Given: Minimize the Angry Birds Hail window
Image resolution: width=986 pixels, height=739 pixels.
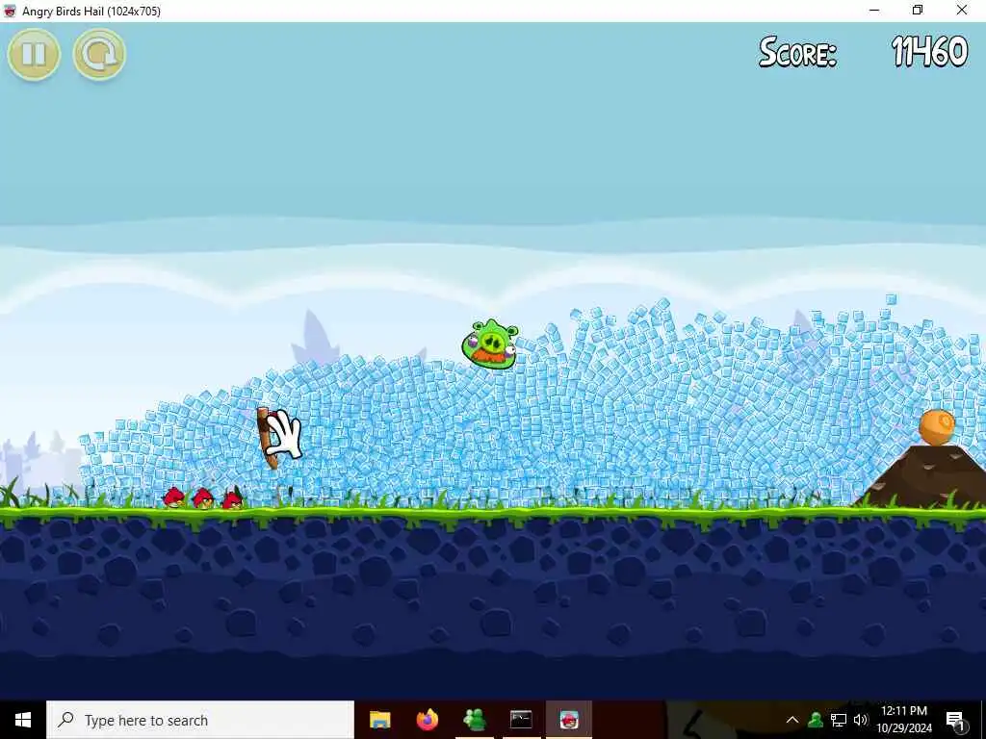Looking at the screenshot, I should click(x=874, y=11).
